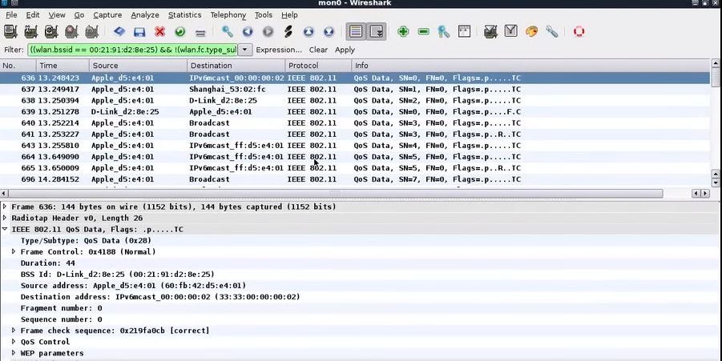
Task: Click the Expression... button
Action: (279, 50)
